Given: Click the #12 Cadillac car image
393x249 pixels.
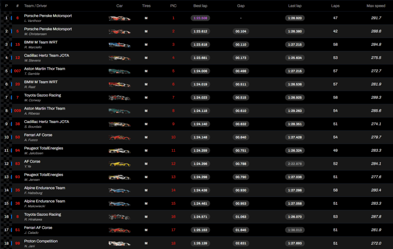Looking at the screenshot, I should pyautogui.click(x=120, y=58).
